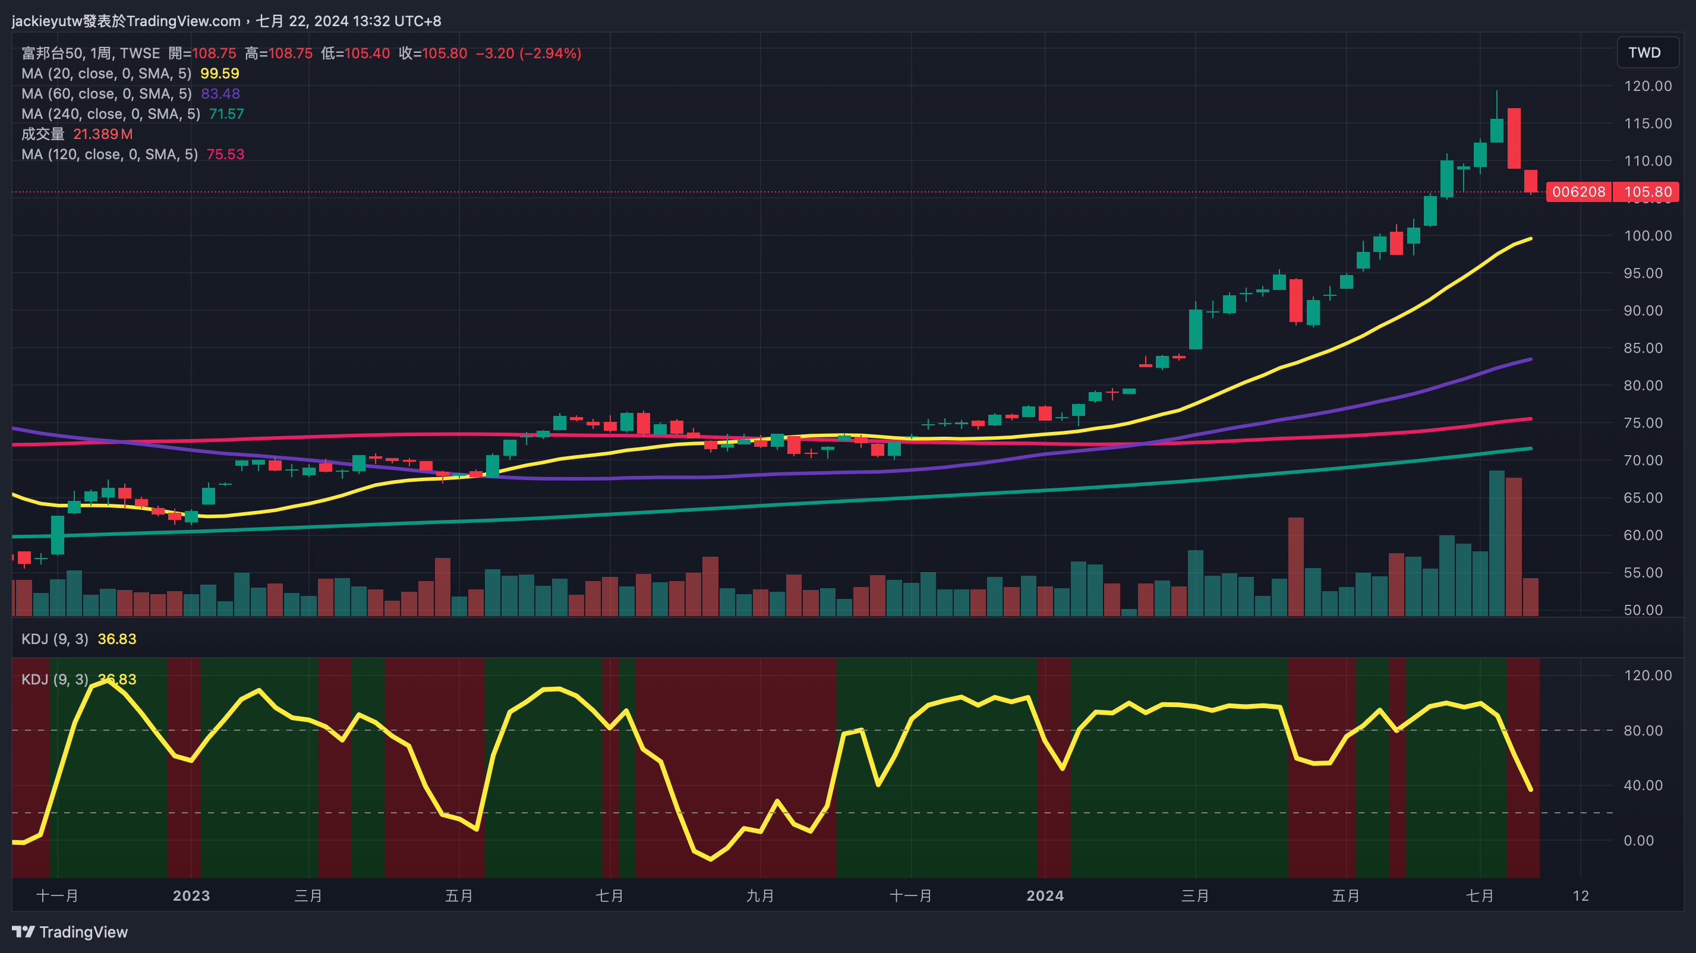This screenshot has width=1696, height=953.
Task: Click the 12 label on the time axis
Action: (x=1581, y=896)
